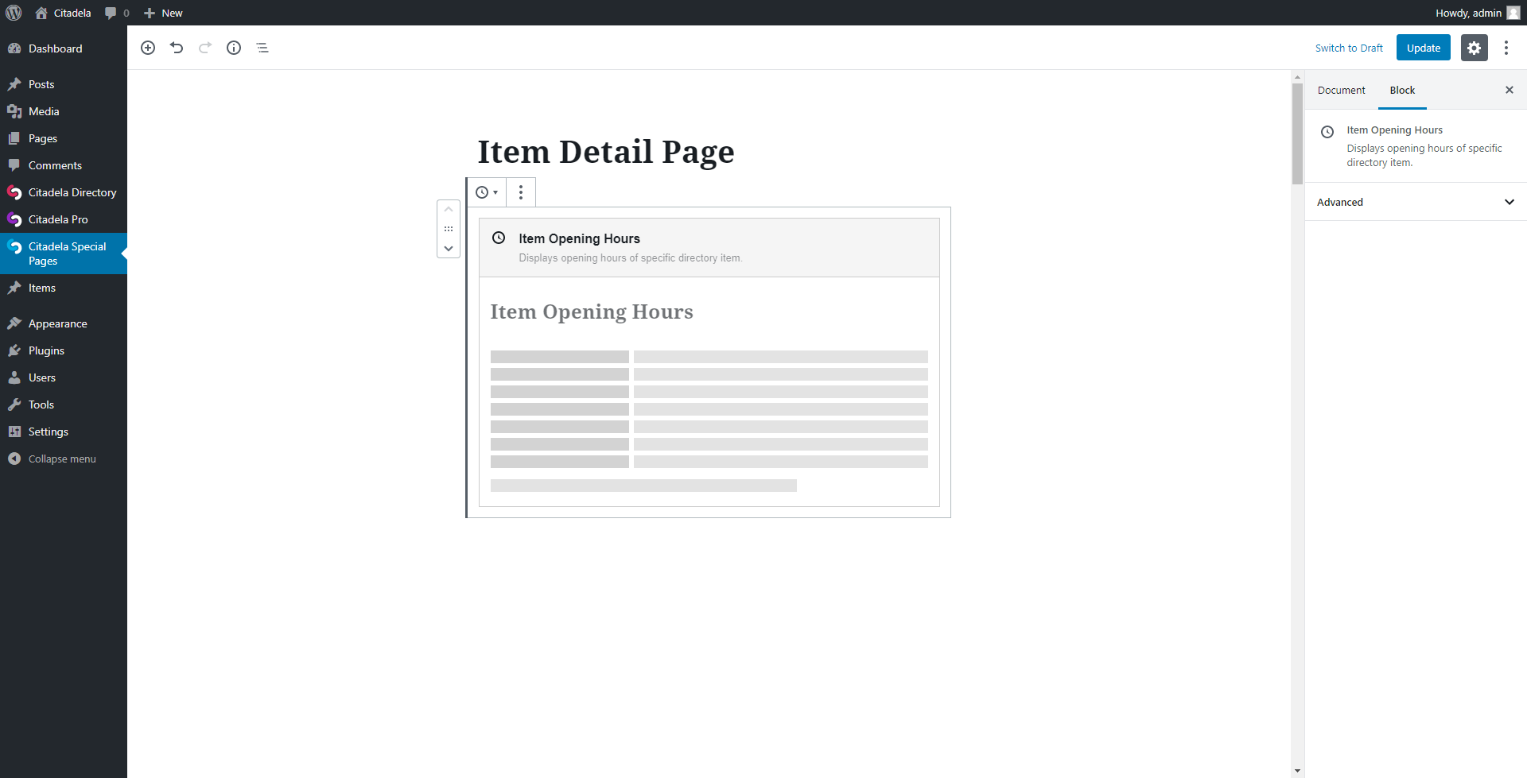Expand the Advanced panel

[x=1416, y=202]
